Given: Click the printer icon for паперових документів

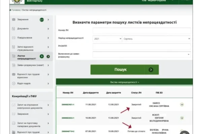Looking at the screenshot, I should click(13, 123).
